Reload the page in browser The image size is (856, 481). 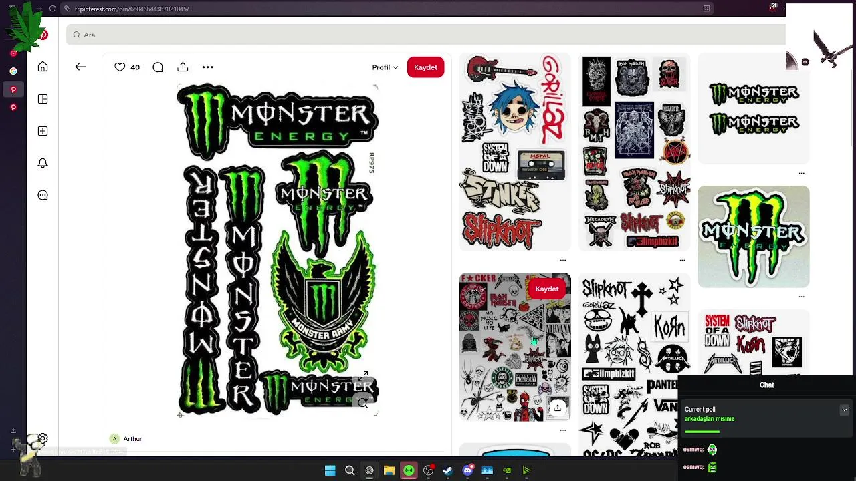click(x=52, y=9)
